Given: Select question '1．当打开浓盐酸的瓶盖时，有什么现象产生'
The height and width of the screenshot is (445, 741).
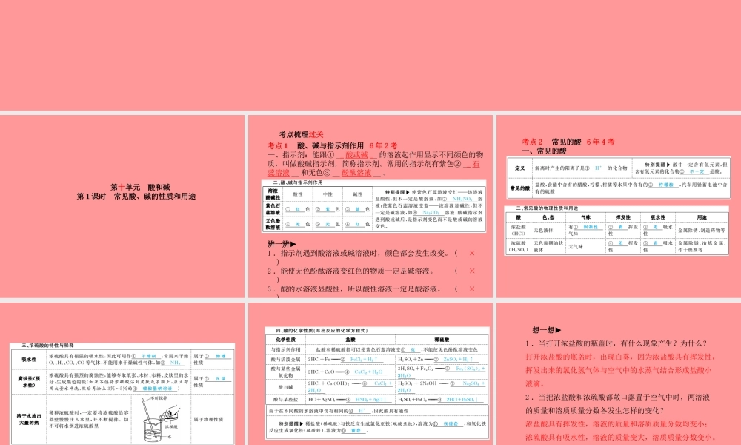Looking at the screenshot, I should 617,344.
